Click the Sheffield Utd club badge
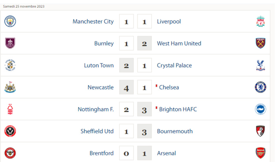275x162 pixels. click(10, 131)
